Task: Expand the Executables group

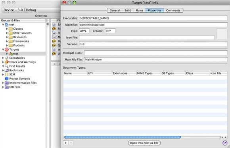Action: pyautogui.click(x=3, y=58)
